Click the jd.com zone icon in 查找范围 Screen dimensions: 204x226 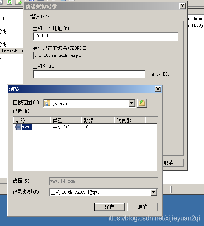[47, 103]
